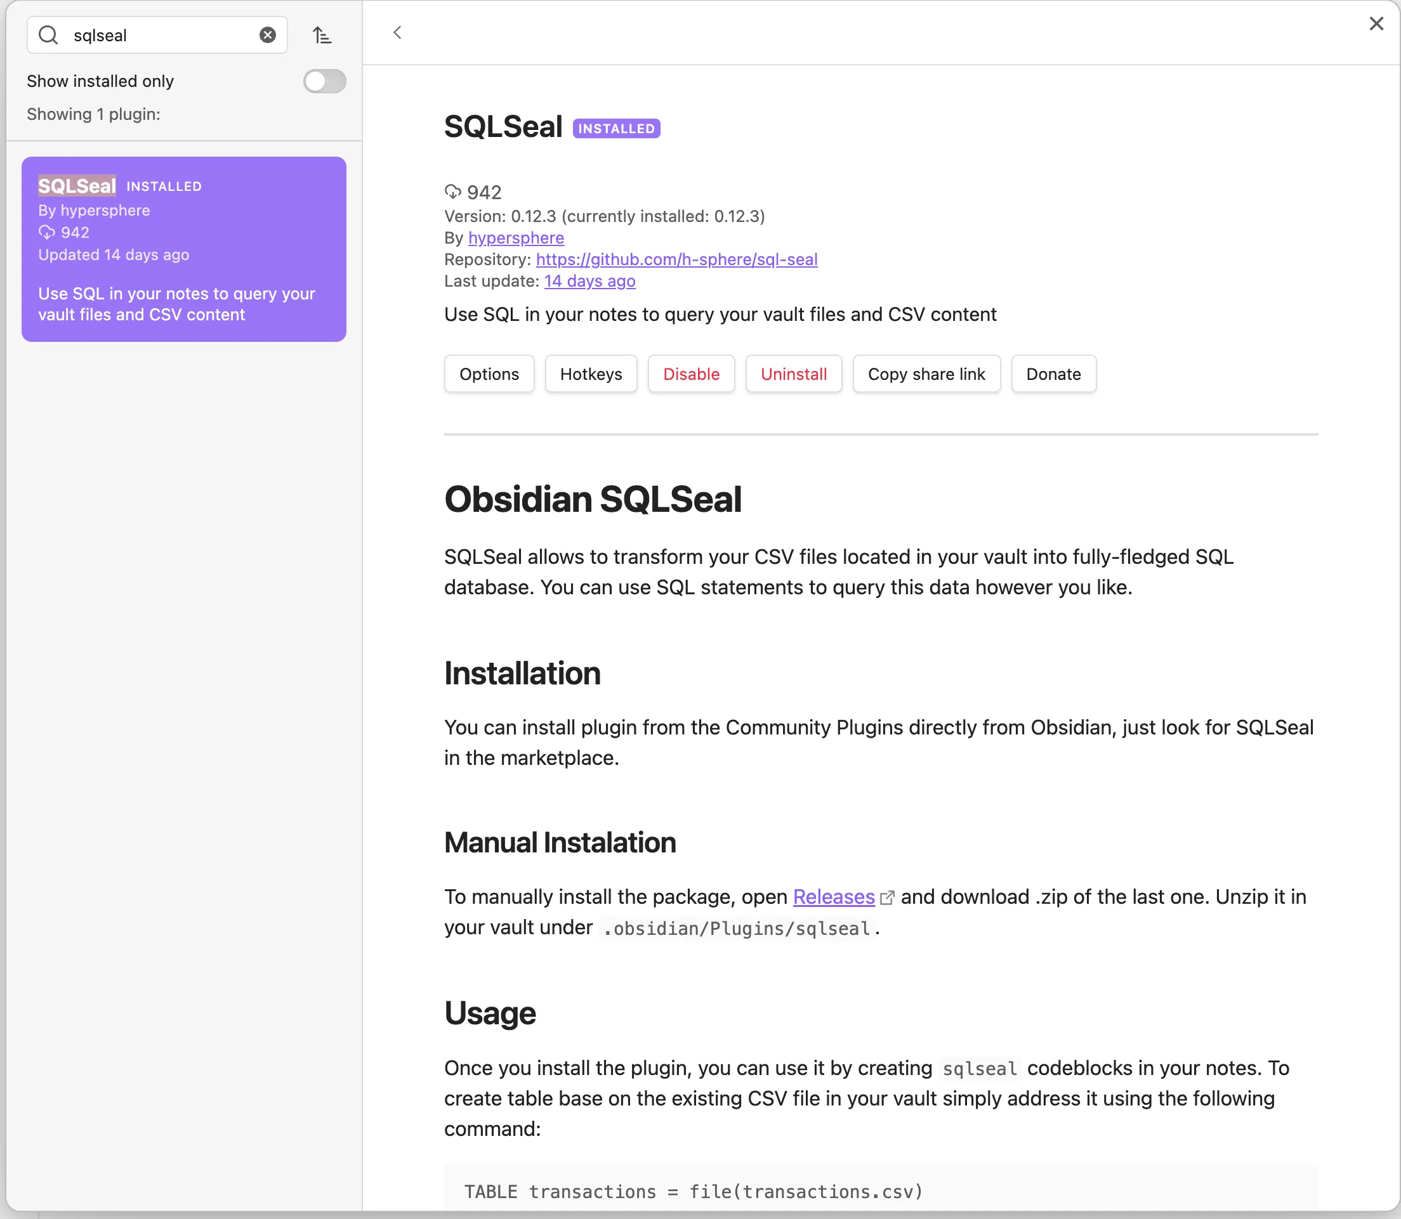The image size is (1401, 1219).
Task: Visit the sql-seal GitHub repository link
Action: point(676,259)
